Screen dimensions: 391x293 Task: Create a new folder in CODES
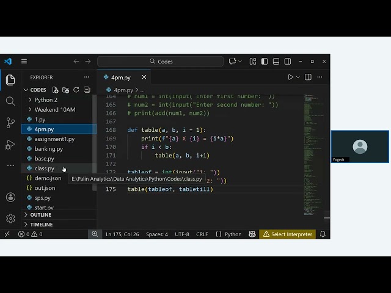pos(65,90)
